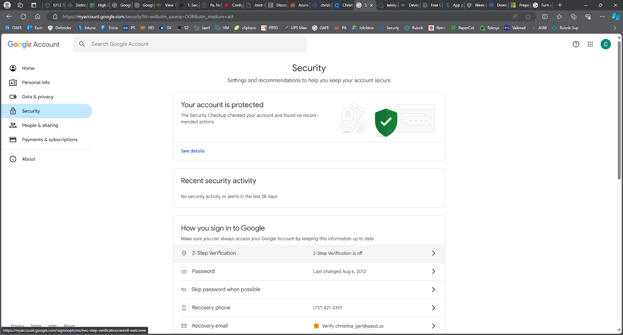Select About in sidebar
Viewport: 623px width, 335px height.
47,159
